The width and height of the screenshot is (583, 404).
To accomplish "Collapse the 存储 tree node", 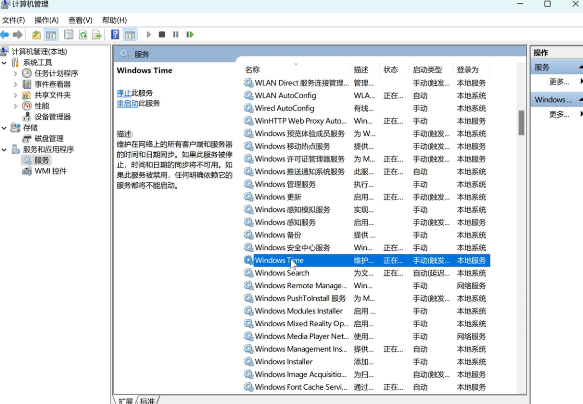I will (x=4, y=128).
